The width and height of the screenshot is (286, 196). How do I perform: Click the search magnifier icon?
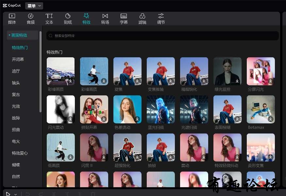[x=51, y=36]
